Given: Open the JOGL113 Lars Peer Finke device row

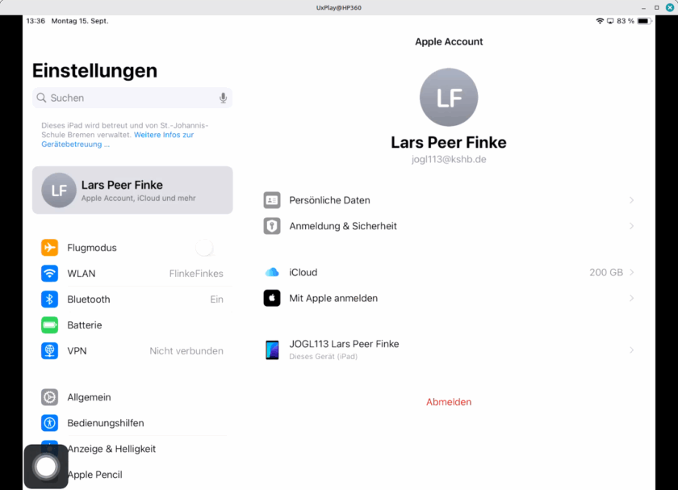Looking at the screenshot, I should (x=449, y=350).
